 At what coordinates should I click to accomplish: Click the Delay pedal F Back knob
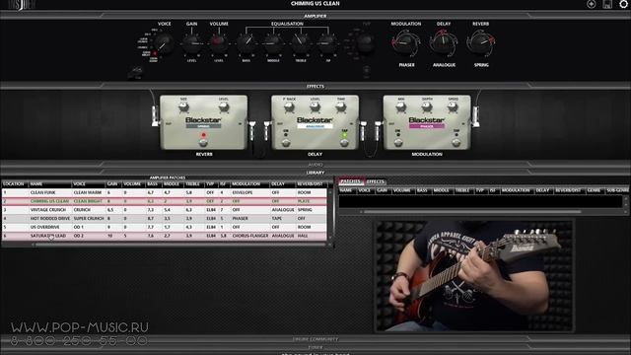(289, 107)
